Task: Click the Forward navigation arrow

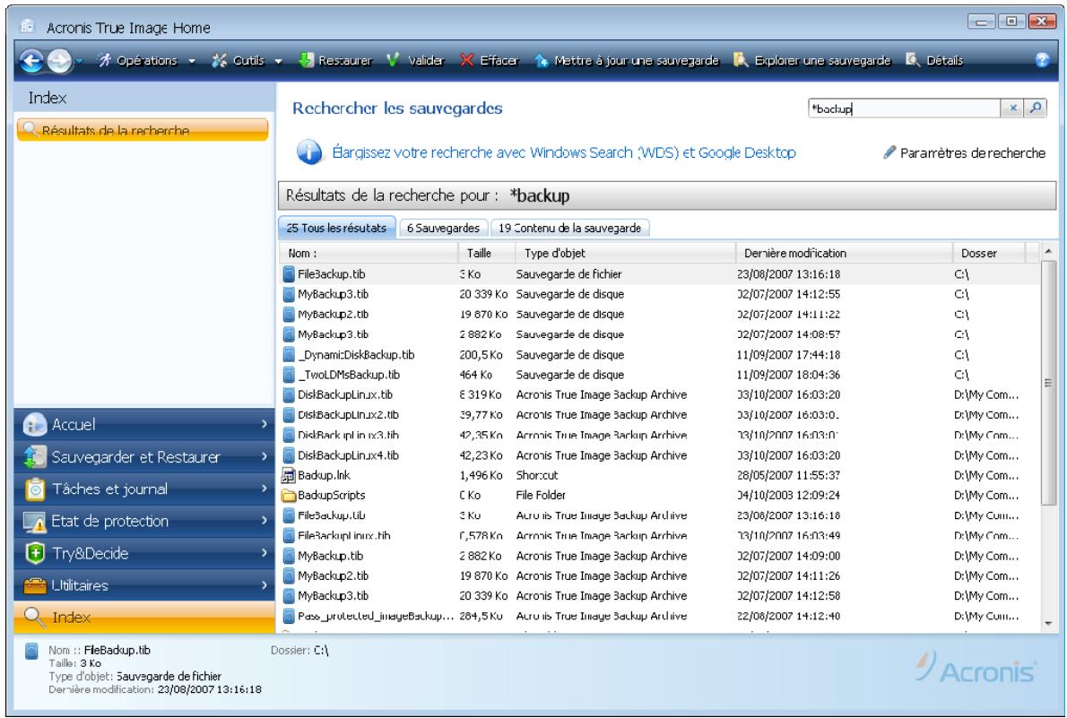Action: (x=59, y=61)
